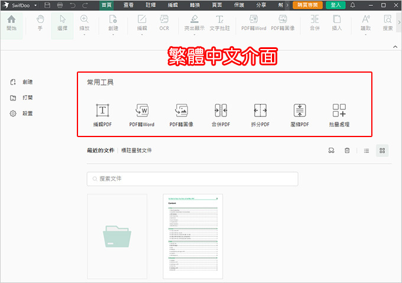Collapse the ribbon with up chevron
402x283 pixels.
pyautogui.click(x=395, y=47)
